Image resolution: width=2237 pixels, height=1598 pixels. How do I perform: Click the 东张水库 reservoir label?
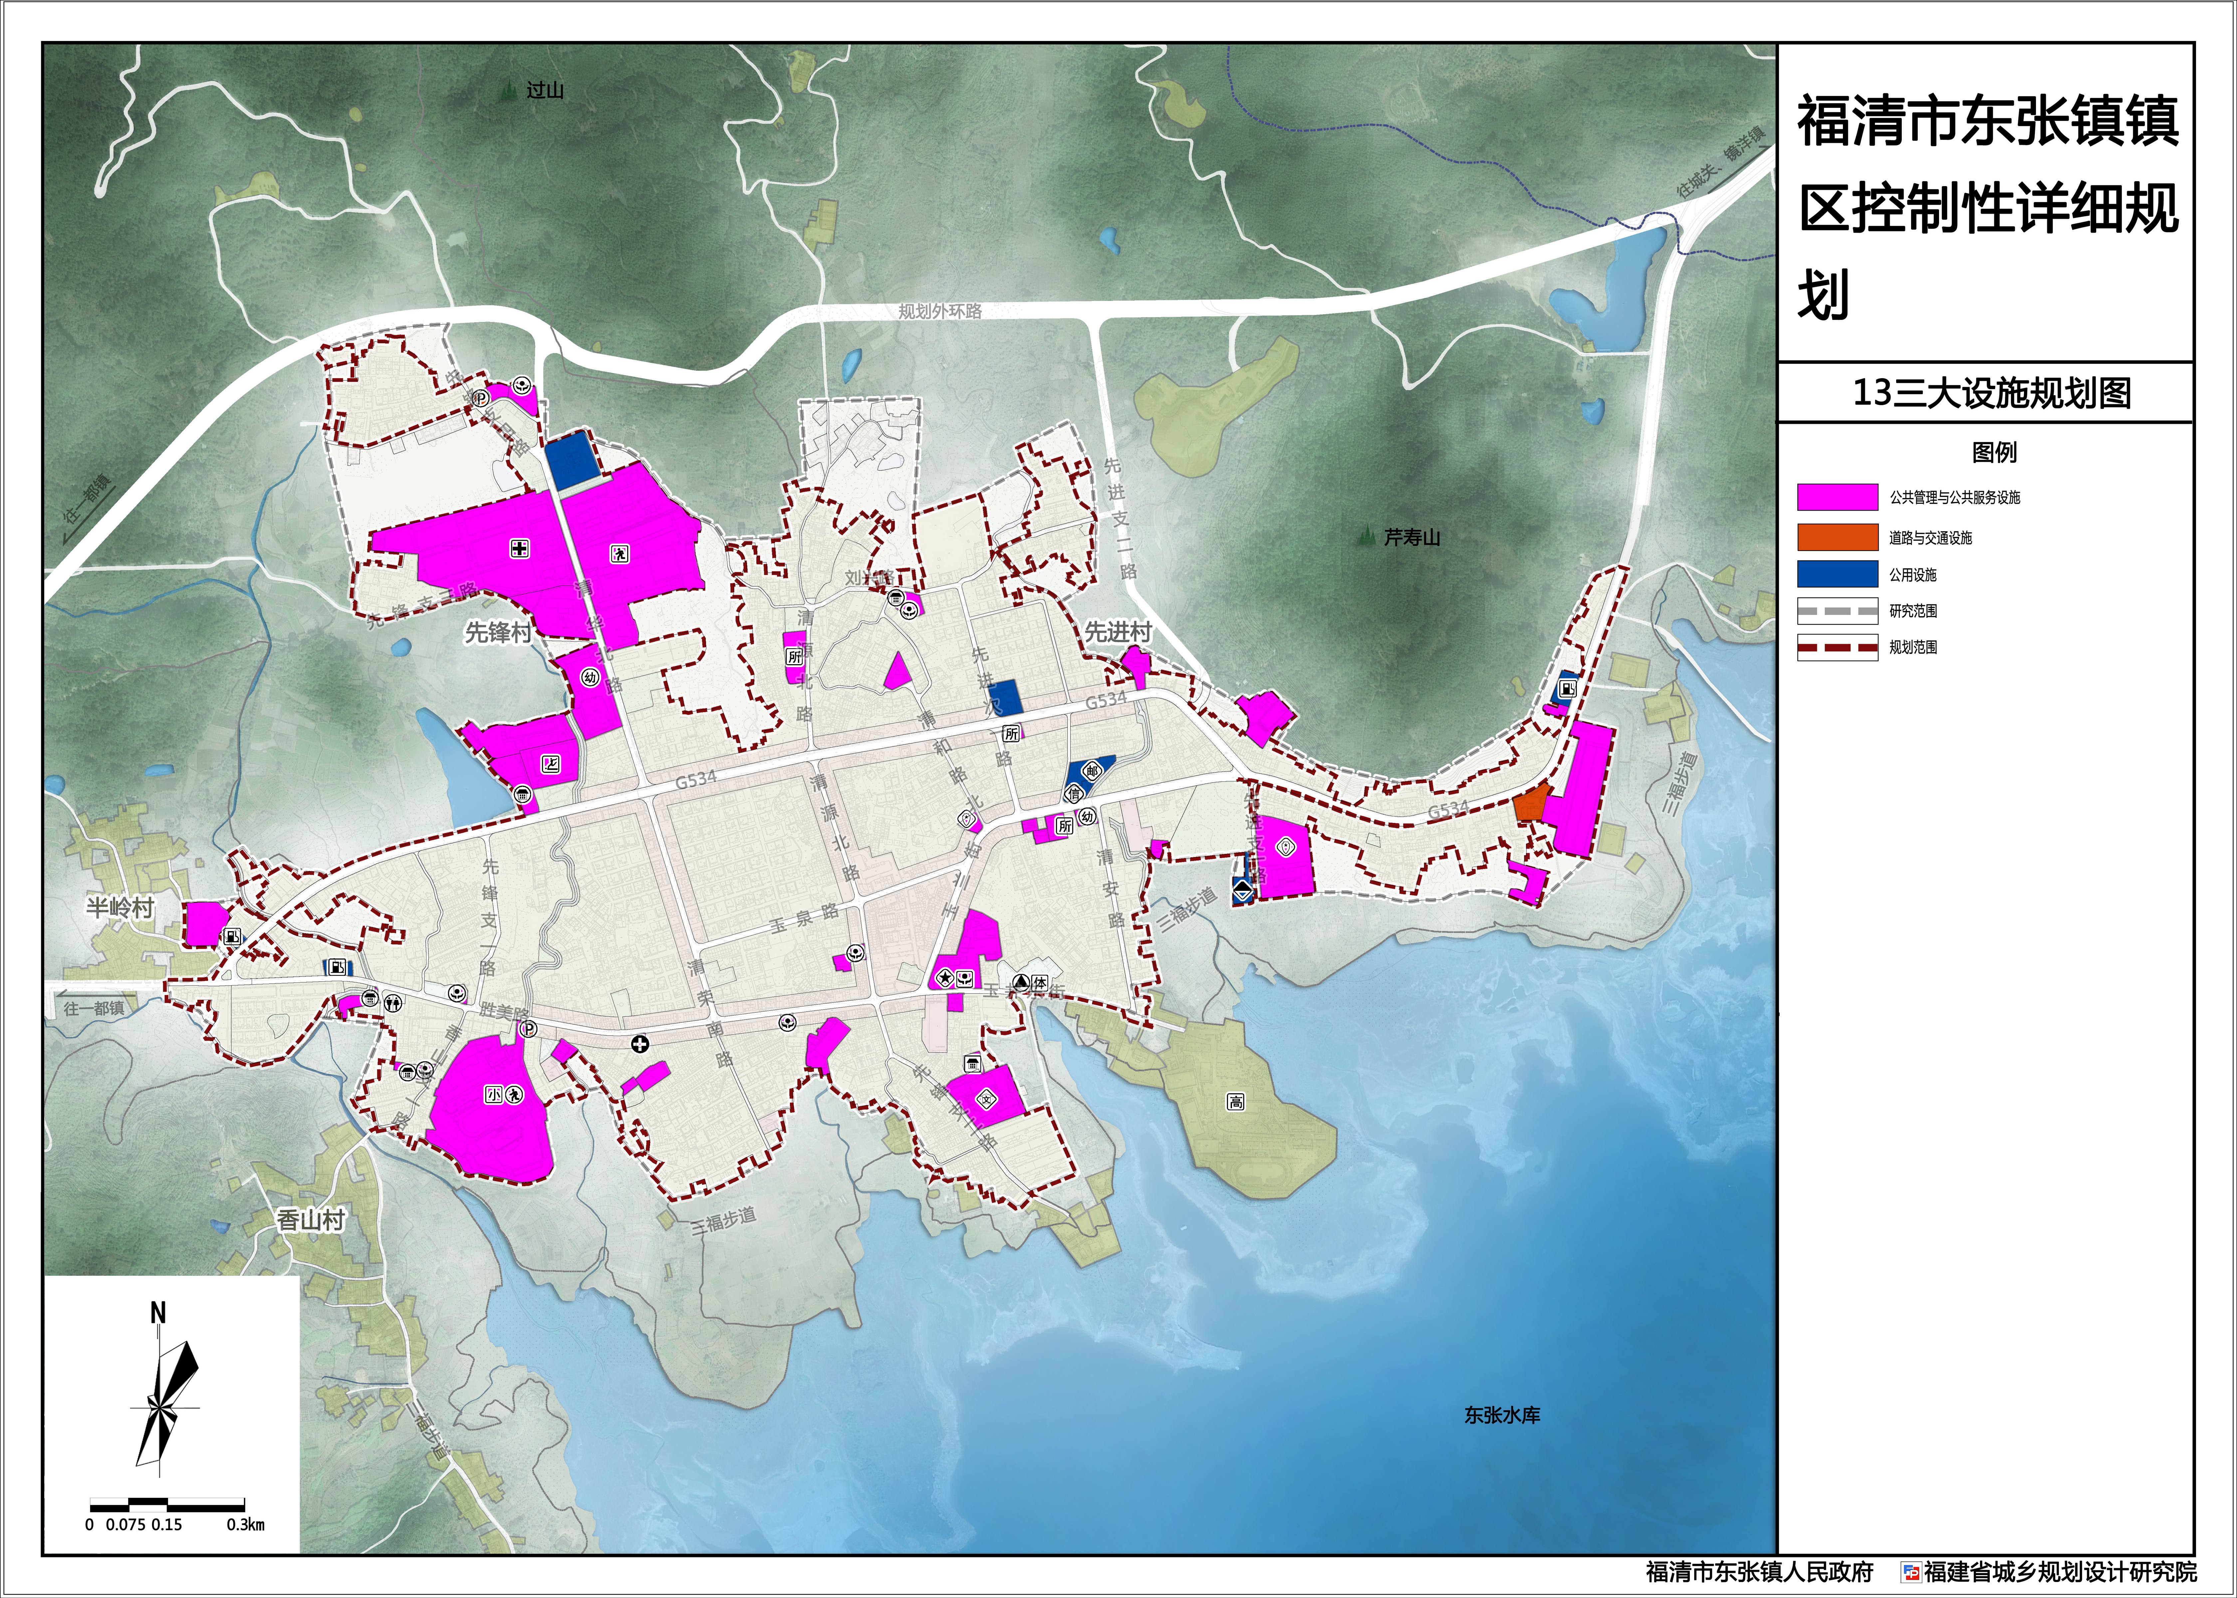tap(1502, 1415)
